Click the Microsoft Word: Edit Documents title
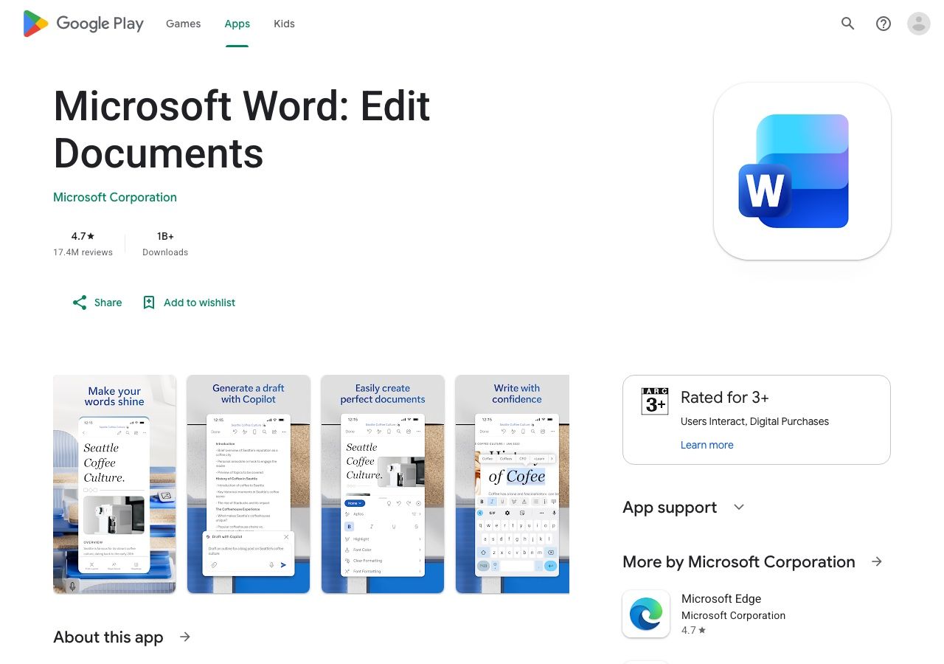Image resolution: width=944 pixels, height=664 pixels. [x=242, y=129]
